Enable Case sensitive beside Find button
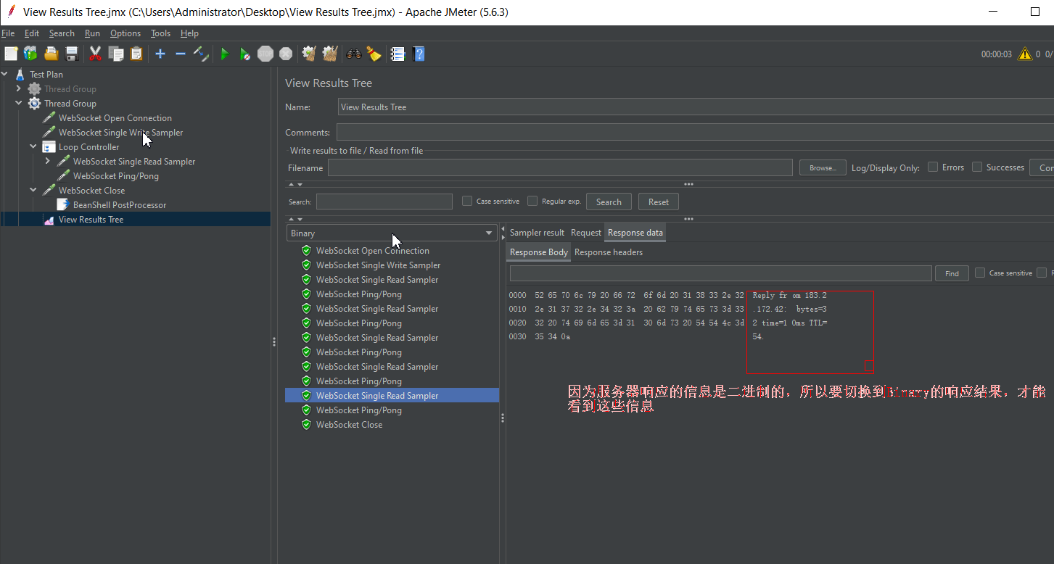 [980, 273]
